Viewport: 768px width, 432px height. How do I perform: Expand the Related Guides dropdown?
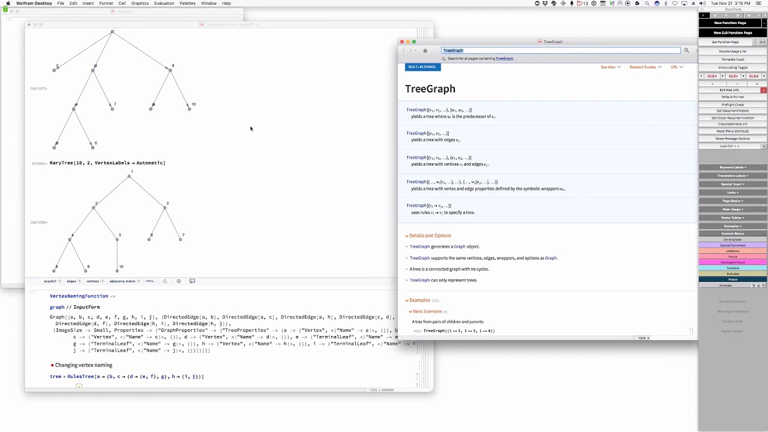[646, 67]
